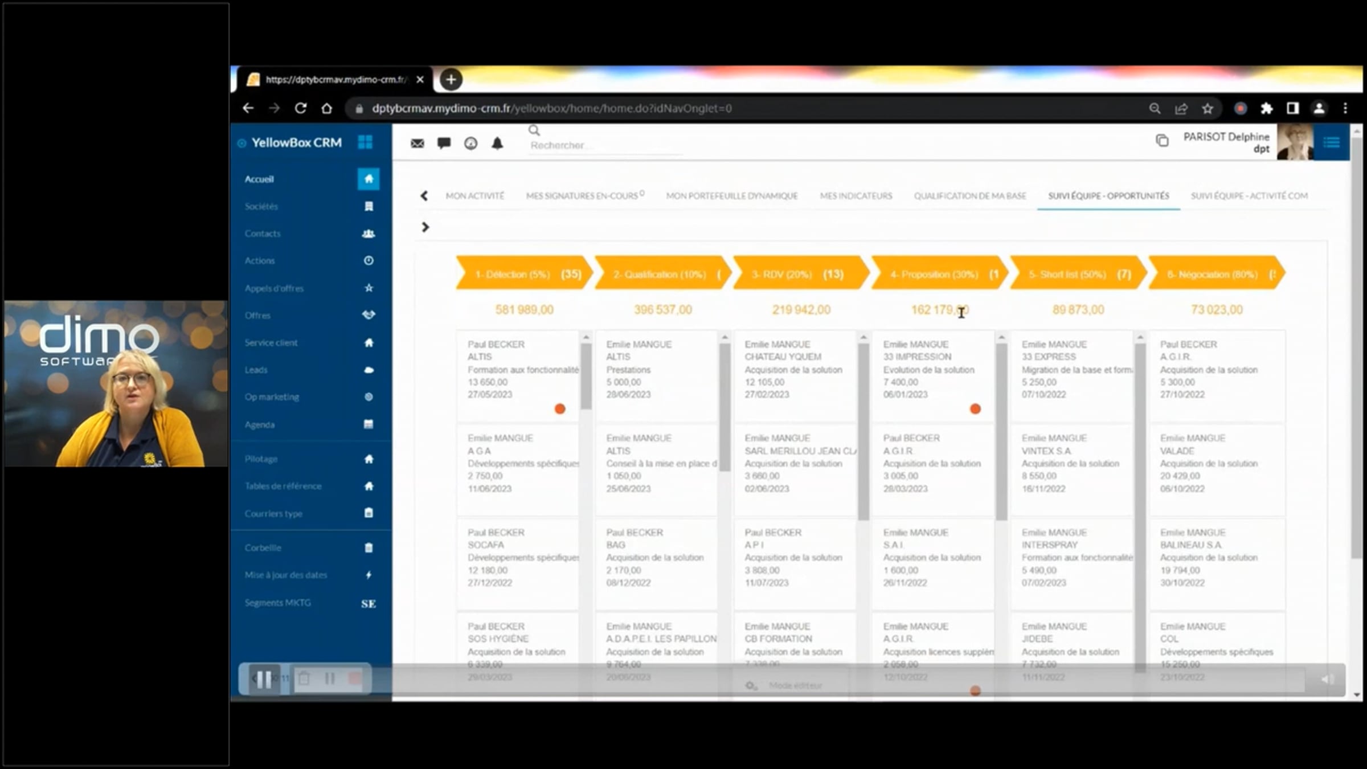Open the Corbeille trash item

coord(263,548)
